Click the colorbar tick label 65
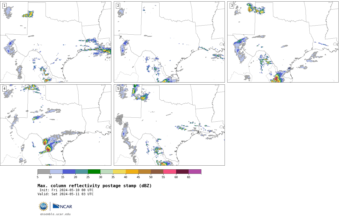341x217 pixels. click(189, 177)
